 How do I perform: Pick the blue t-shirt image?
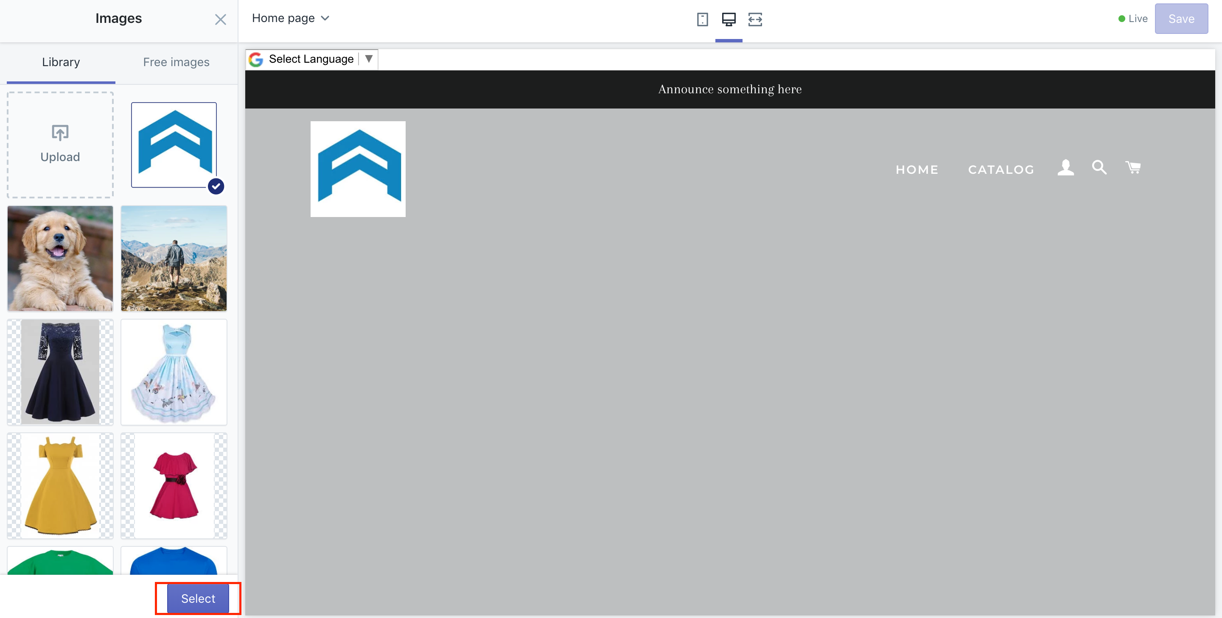click(x=174, y=561)
